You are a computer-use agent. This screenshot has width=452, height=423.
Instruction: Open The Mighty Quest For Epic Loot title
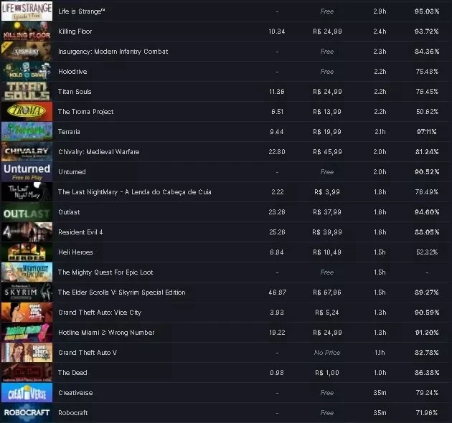(105, 272)
